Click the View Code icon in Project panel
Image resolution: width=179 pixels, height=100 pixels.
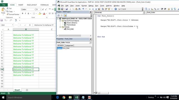(x=58, y=16)
